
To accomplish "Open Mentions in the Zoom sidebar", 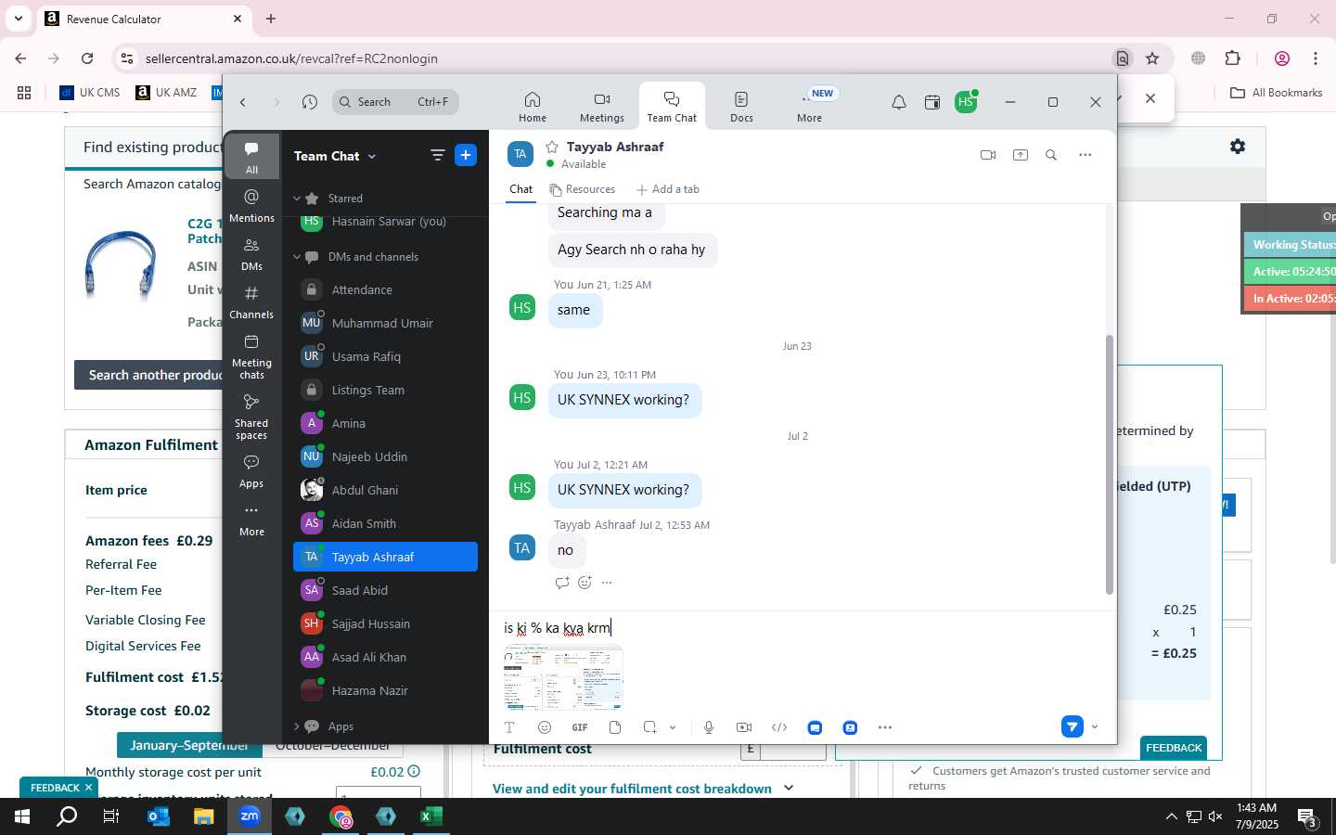I will 251,205.
